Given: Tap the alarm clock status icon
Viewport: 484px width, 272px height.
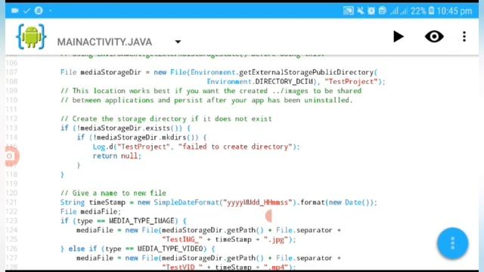Looking at the screenshot, I should [371, 11].
